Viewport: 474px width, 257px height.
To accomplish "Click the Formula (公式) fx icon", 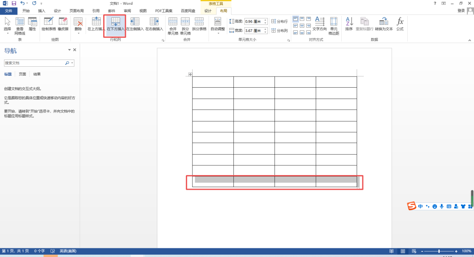I will [400, 24].
